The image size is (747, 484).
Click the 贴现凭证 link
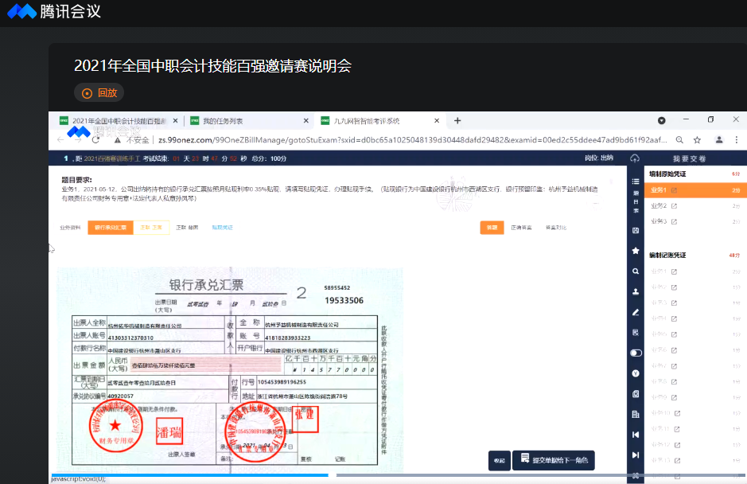coord(222,228)
